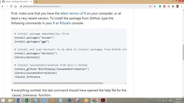Open a new browser tab

[x=36, y=2]
